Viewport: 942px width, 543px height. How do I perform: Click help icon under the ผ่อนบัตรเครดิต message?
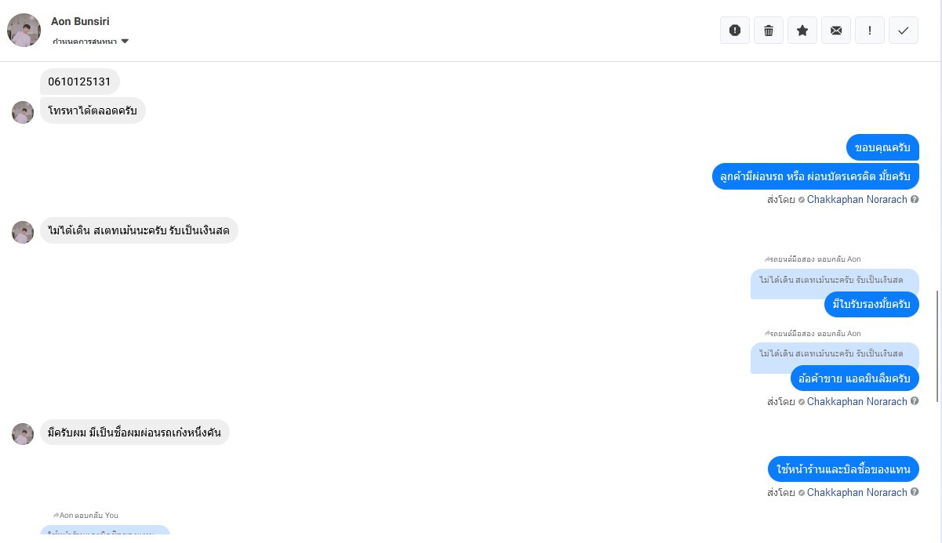click(915, 200)
